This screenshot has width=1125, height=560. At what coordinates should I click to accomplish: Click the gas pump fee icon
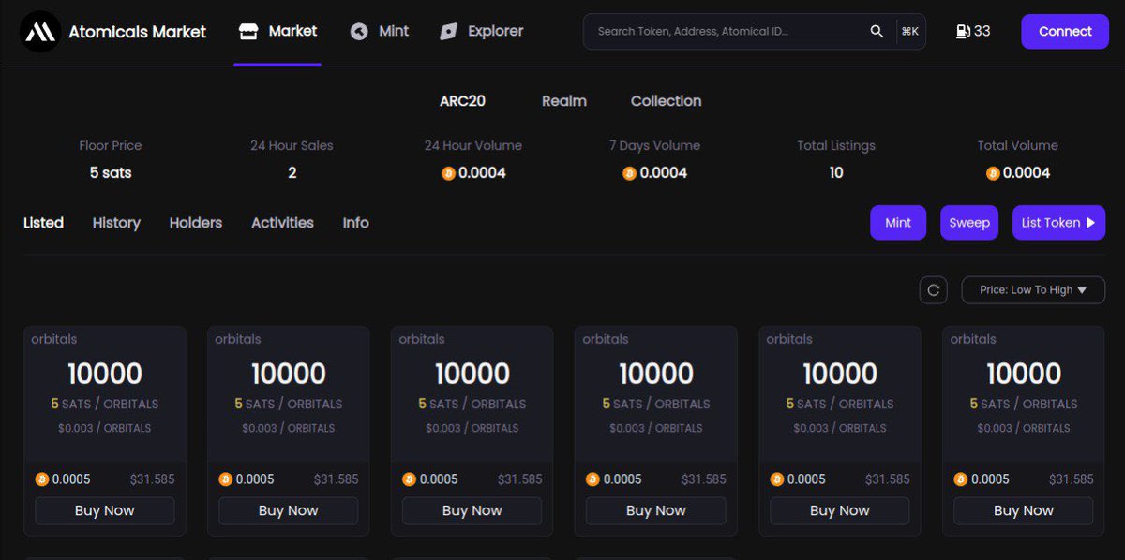[963, 32]
